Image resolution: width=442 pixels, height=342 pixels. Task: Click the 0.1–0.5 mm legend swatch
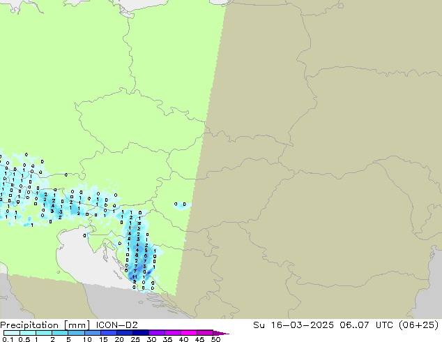click(x=12, y=333)
